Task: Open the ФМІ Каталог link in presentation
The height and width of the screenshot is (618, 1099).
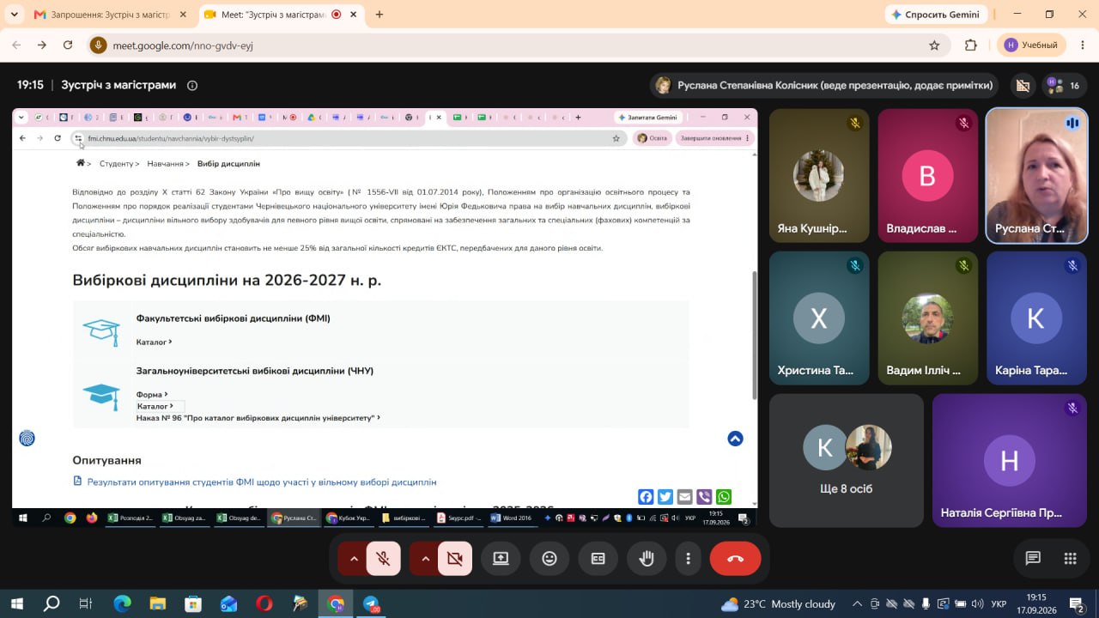Action: 154,342
